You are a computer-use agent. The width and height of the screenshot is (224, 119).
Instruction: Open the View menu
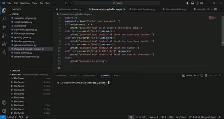click(x=35, y=3)
